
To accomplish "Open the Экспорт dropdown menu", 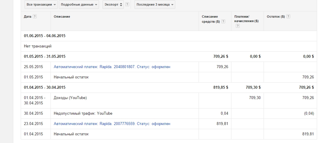I will point(113,5).
